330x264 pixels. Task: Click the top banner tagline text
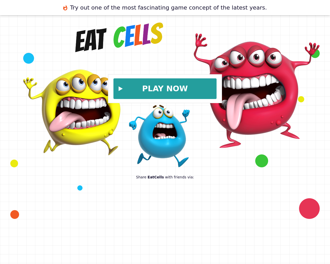click(x=168, y=8)
